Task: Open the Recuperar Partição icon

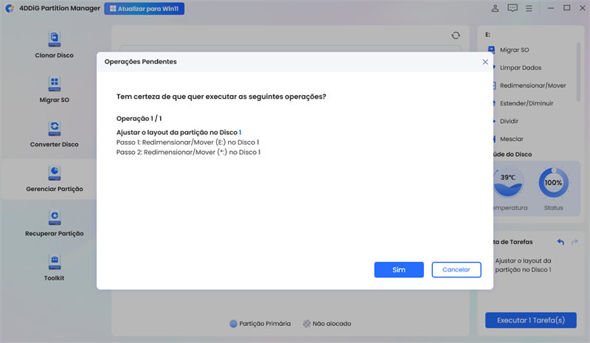Action: [55, 216]
